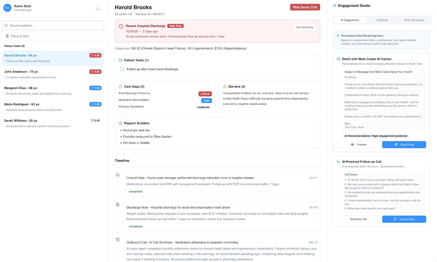
Task: Click the Discharge Note document icon
Action: (118, 205)
